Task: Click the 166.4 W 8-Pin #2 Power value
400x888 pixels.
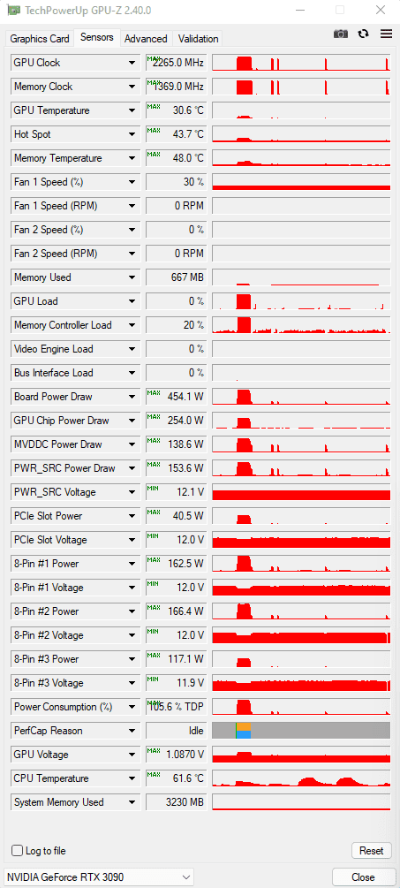Action: (177, 611)
